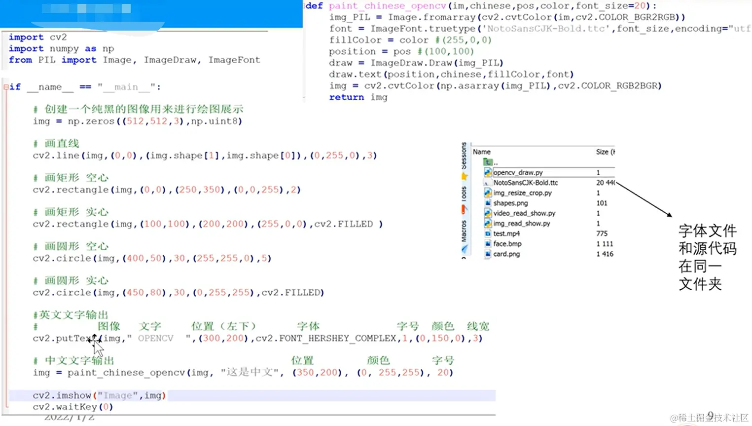Click the cv2.COLOR_RGB2BGR conversion line
The width and height of the screenshot is (752, 426).
tap(495, 86)
